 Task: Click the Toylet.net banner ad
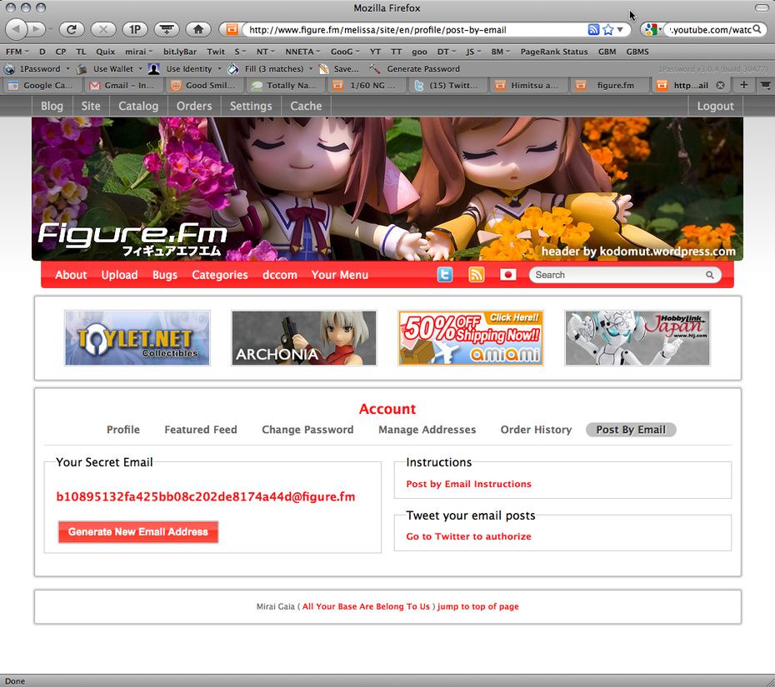click(137, 338)
